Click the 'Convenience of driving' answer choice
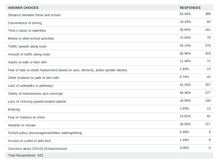Screen dimensions: 219x165 25,23
